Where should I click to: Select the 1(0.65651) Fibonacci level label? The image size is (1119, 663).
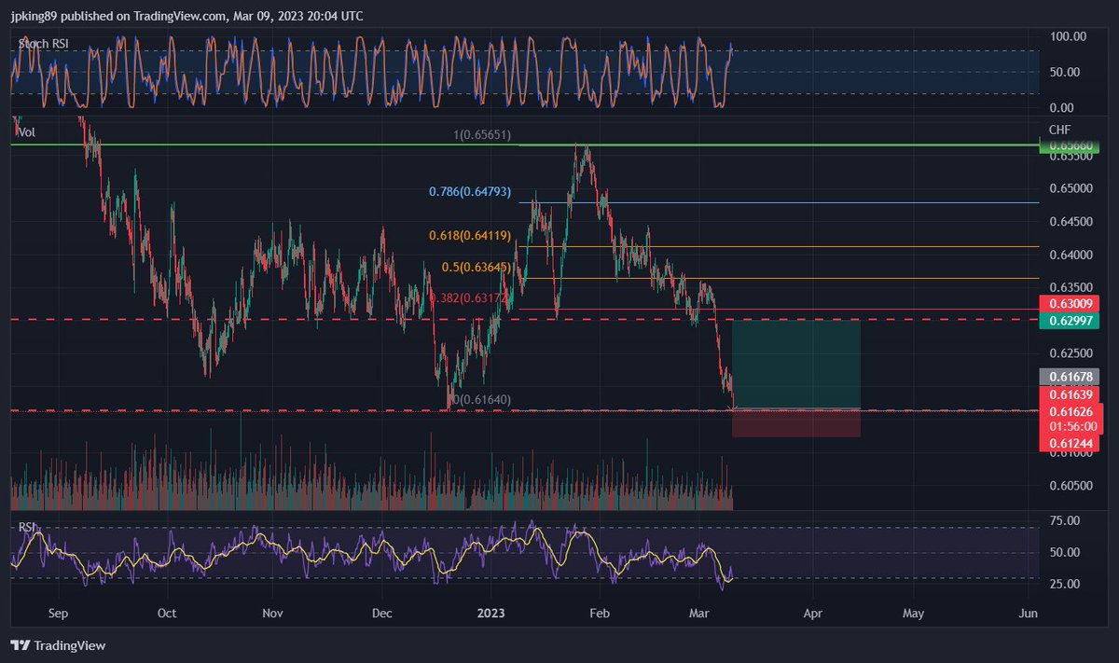[x=482, y=135]
